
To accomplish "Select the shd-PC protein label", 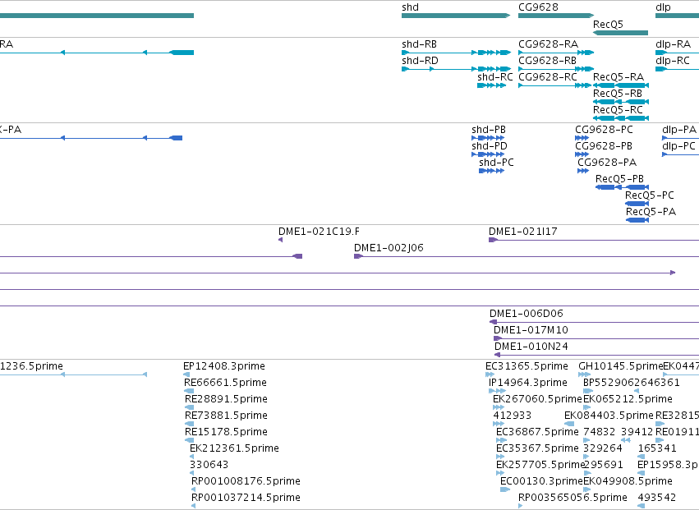I will coord(496,163).
